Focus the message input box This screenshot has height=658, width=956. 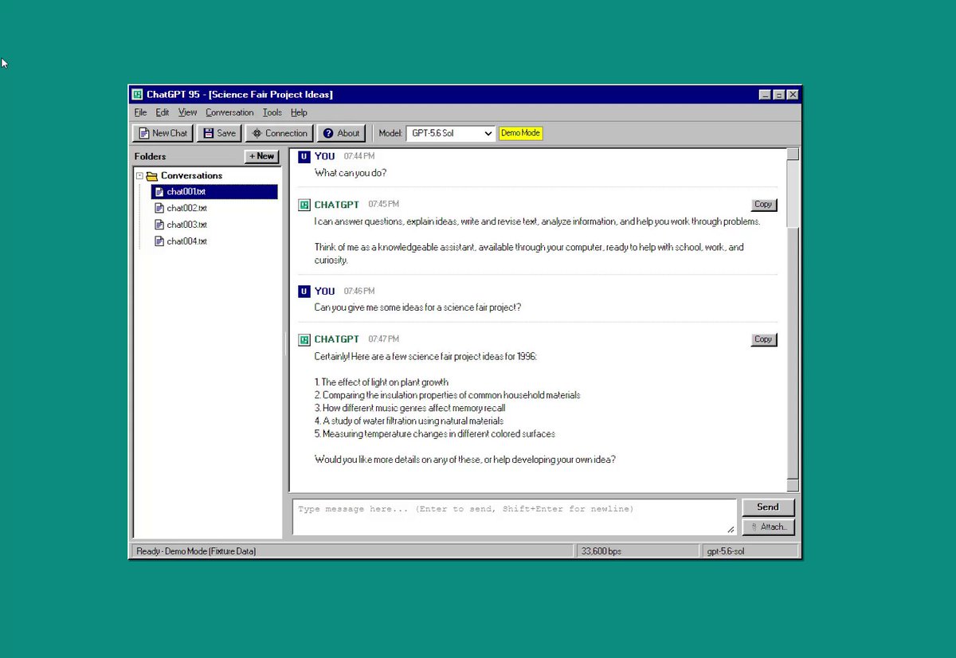515,517
